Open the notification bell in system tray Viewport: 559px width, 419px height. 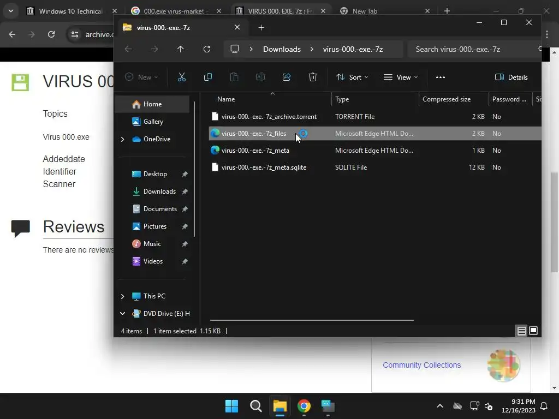(544, 406)
